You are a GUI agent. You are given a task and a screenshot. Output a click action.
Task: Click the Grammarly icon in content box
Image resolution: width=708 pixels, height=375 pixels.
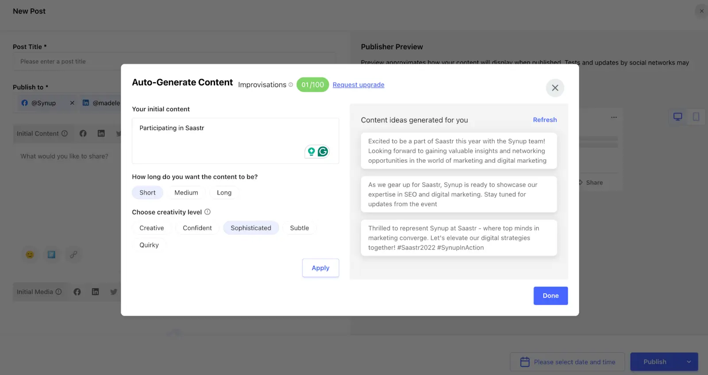click(323, 152)
